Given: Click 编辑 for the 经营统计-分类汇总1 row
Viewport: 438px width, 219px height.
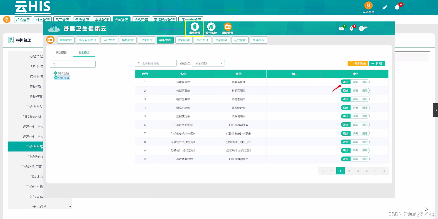Looking at the screenshot, I should (x=355, y=142).
